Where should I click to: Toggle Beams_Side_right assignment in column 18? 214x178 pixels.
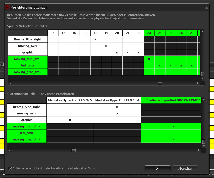coord(96,40)
